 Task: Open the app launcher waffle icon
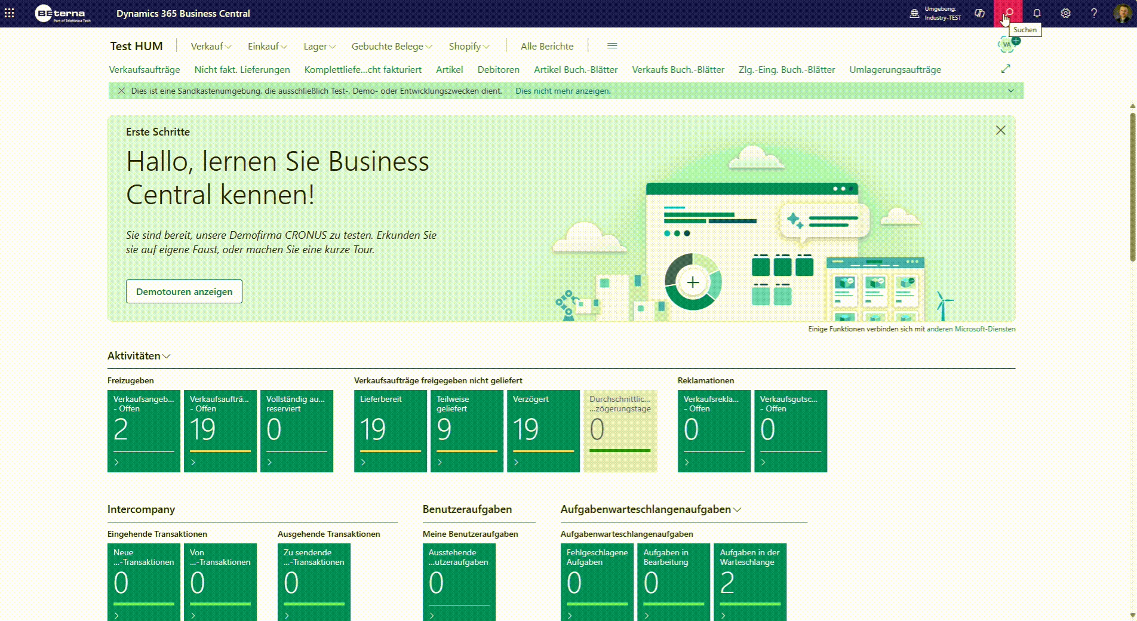click(10, 13)
